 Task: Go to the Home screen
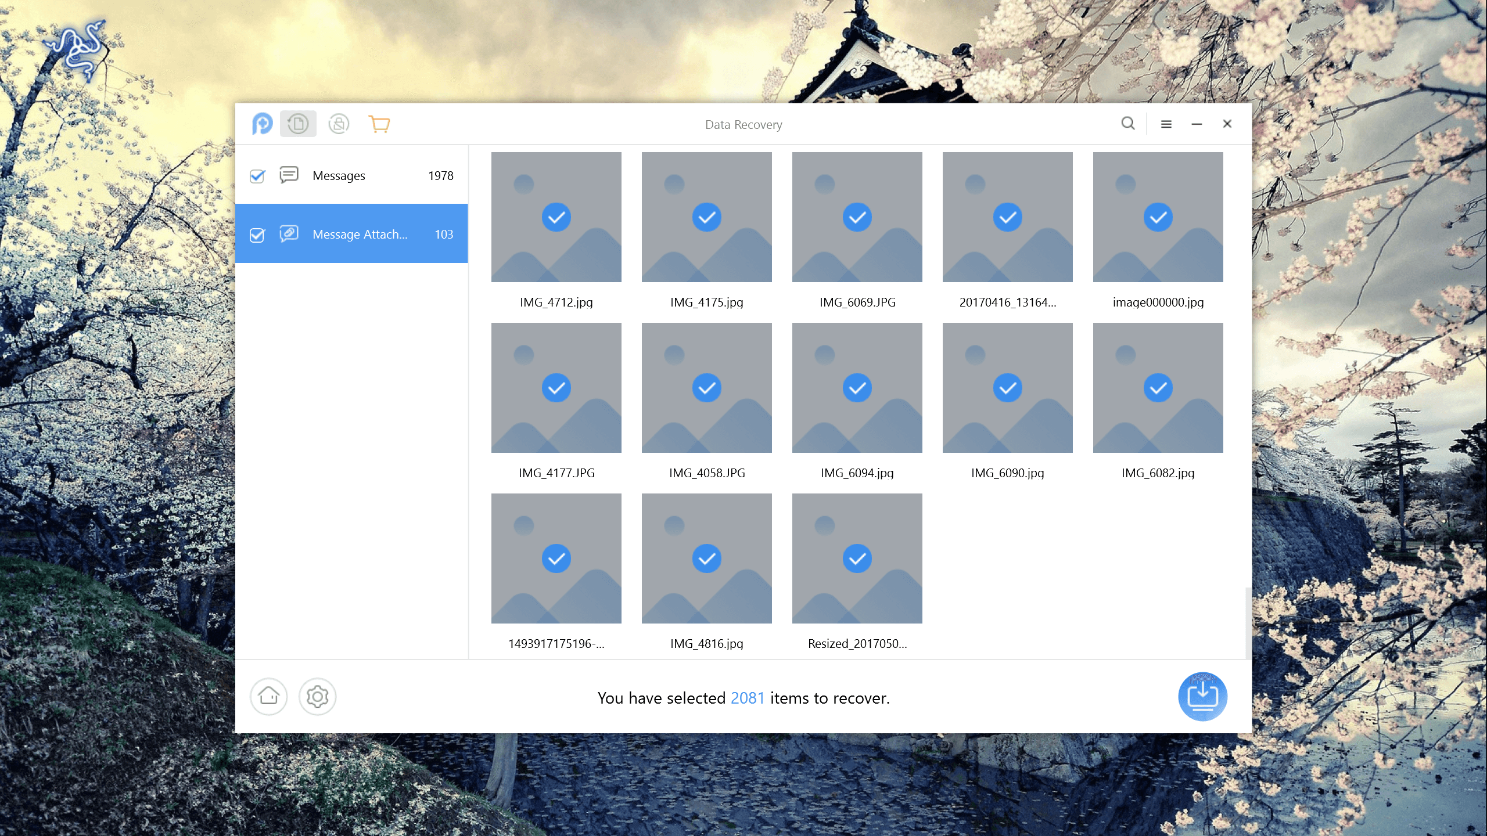click(268, 697)
